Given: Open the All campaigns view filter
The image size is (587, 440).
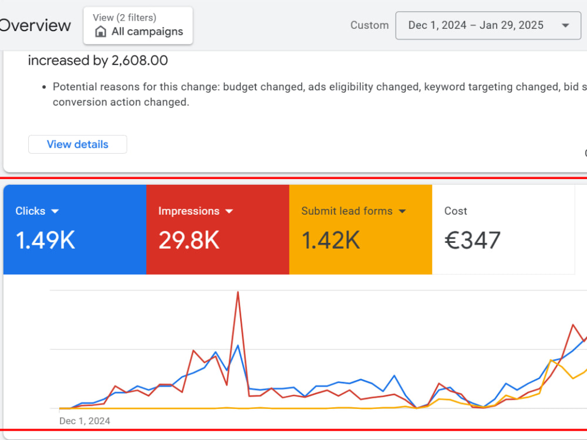Looking at the screenshot, I should [138, 25].
